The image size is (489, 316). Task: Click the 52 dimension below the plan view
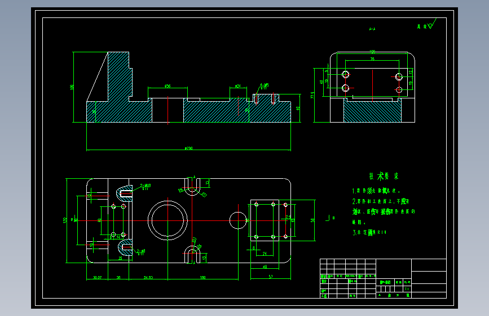click(271, 277)
